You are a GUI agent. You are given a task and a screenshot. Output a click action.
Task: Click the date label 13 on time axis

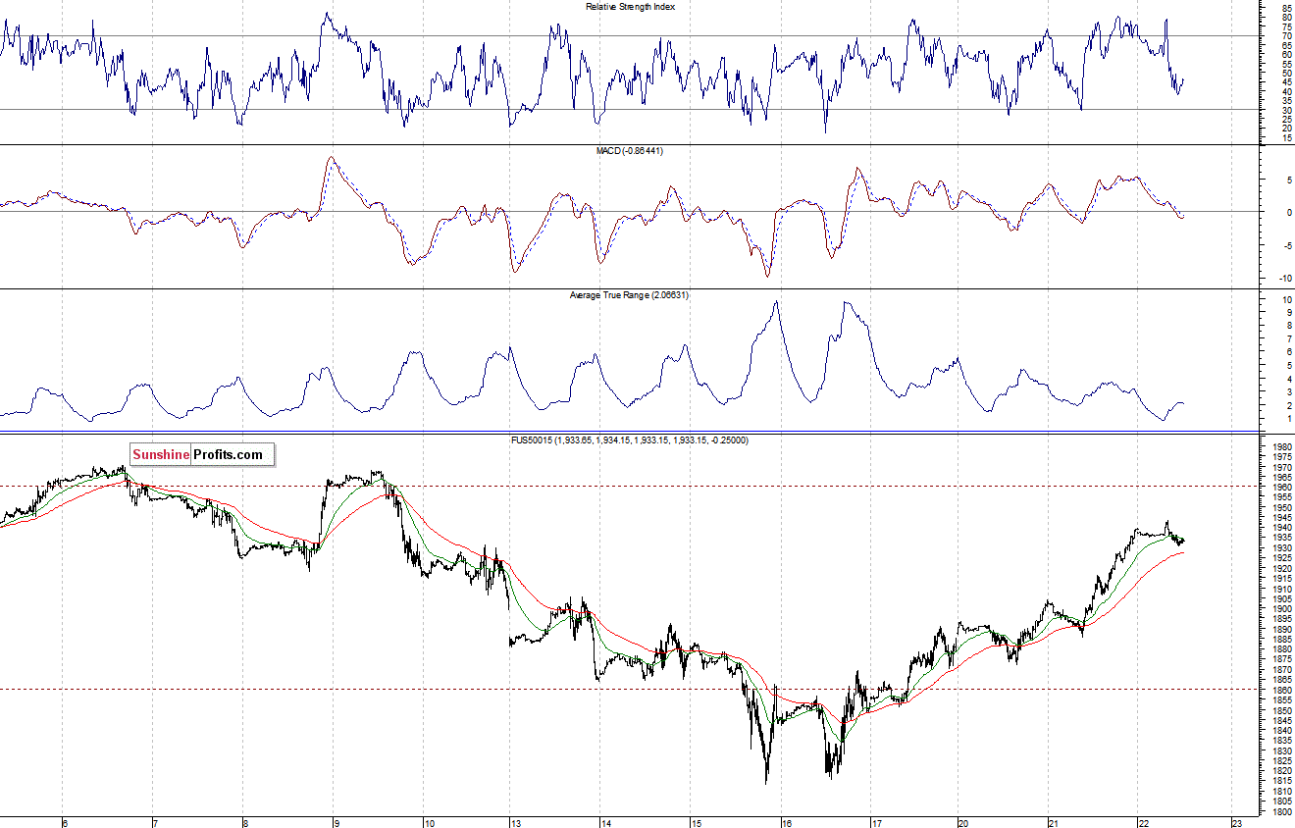tap(515, 823)
